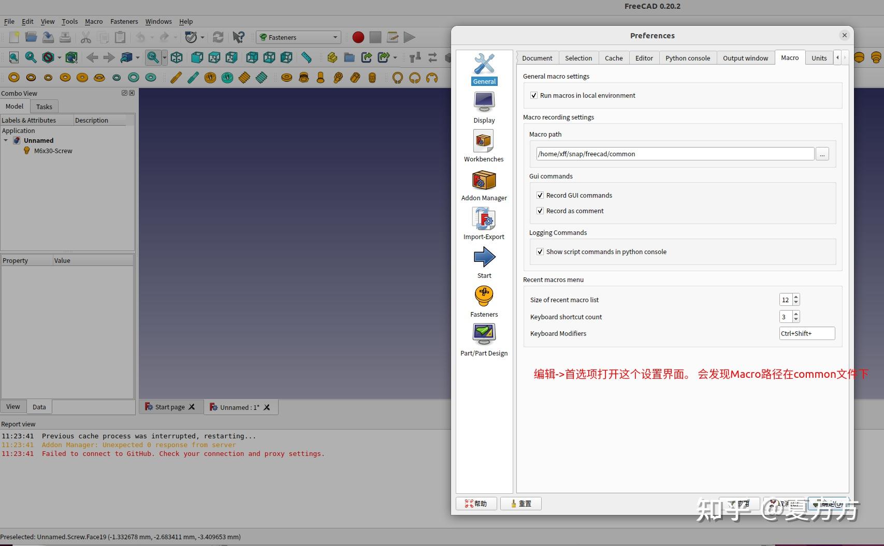884x546 pixels.
Task: Click the Open file folder icon
Action: [31, 37]
